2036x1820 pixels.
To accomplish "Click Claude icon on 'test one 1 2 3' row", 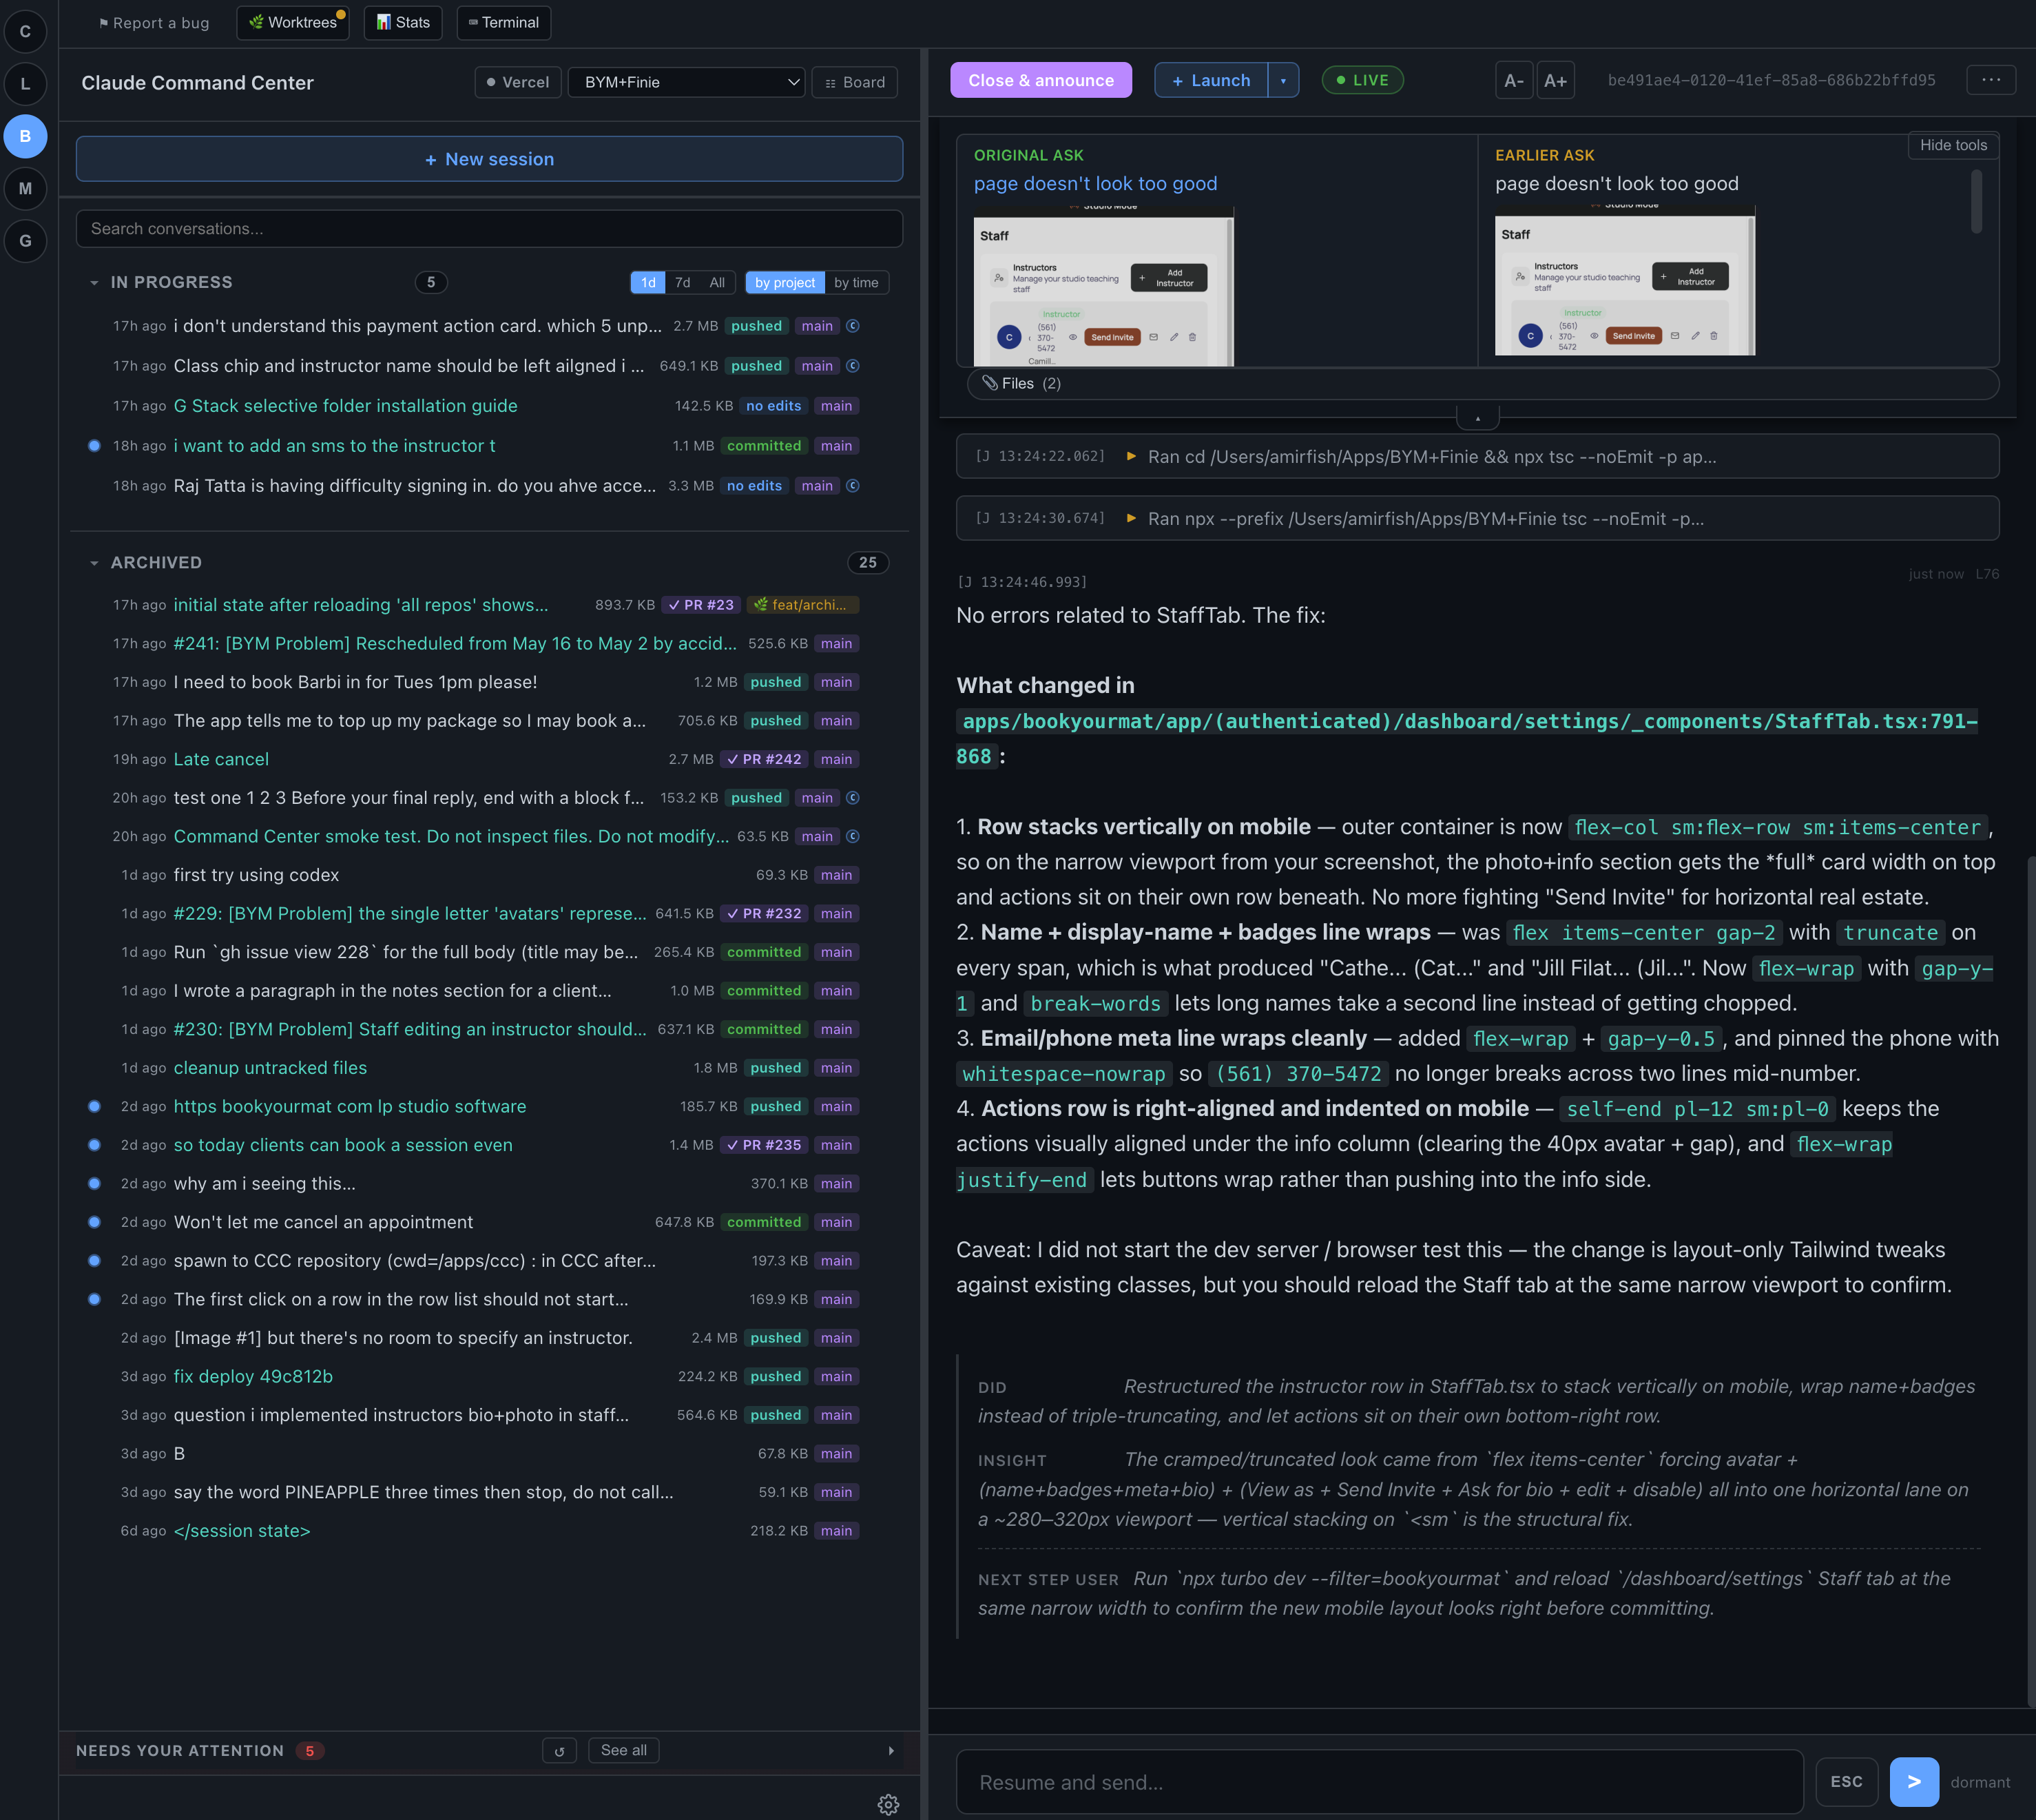I will (853, 798).
